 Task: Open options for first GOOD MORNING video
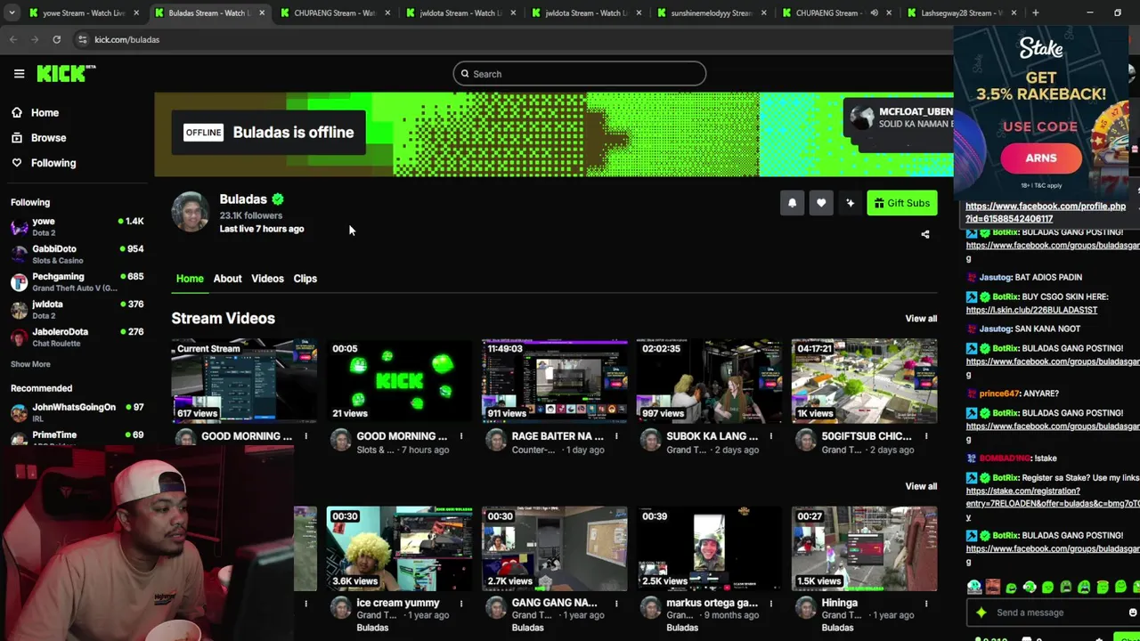point(305,436)
